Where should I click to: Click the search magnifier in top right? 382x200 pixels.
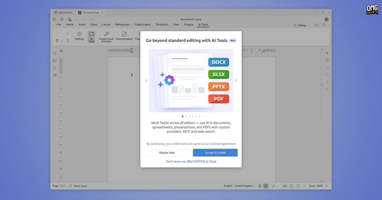(324, 25)
